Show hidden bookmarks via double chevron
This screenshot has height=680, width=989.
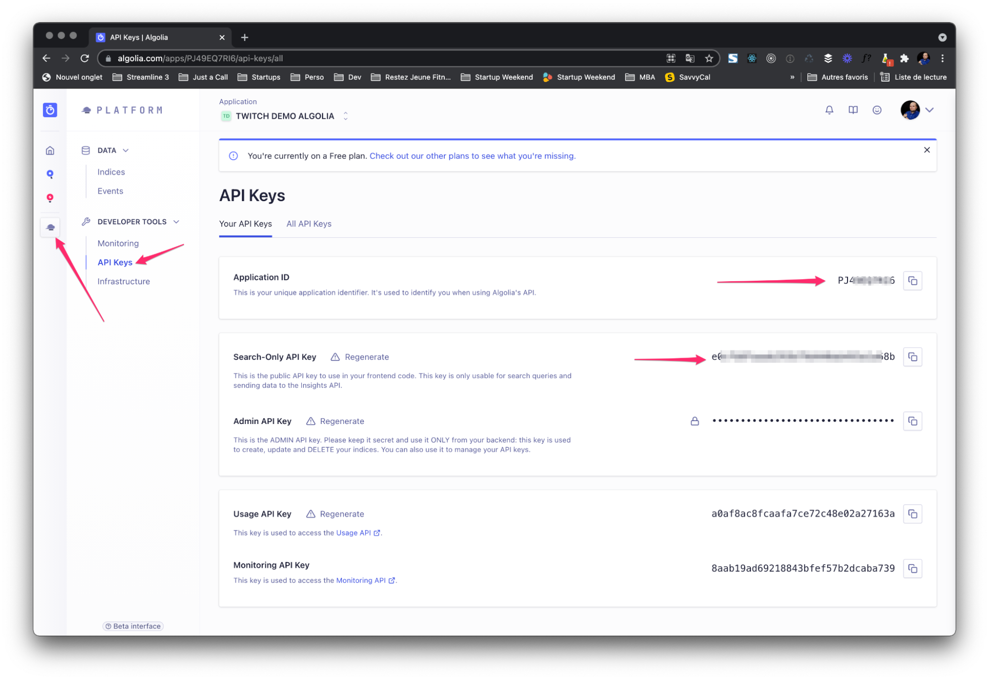pos(792,77)
